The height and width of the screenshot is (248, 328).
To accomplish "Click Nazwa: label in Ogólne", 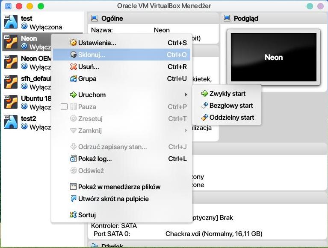I will point(102,30).
